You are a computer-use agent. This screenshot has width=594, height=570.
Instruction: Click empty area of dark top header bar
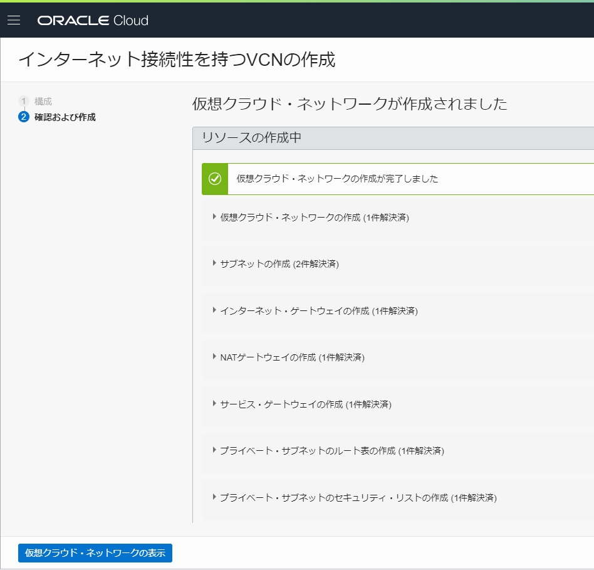pos(376,20)
